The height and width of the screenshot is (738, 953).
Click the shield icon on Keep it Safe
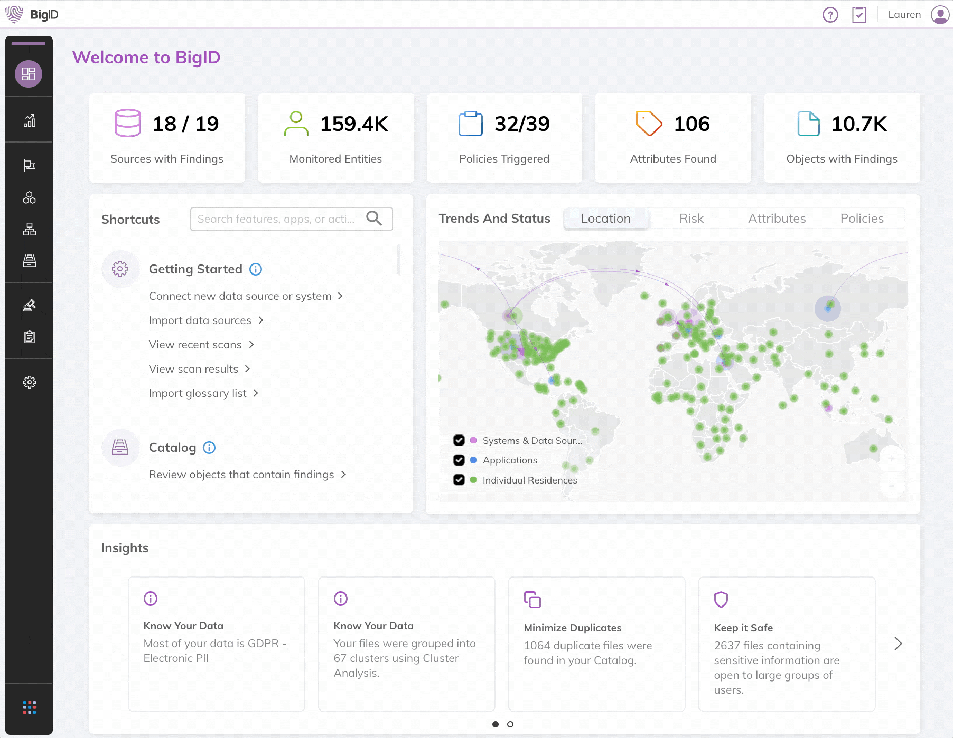721,600
